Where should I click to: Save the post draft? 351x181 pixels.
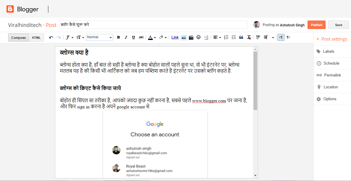tap(339, 25)
